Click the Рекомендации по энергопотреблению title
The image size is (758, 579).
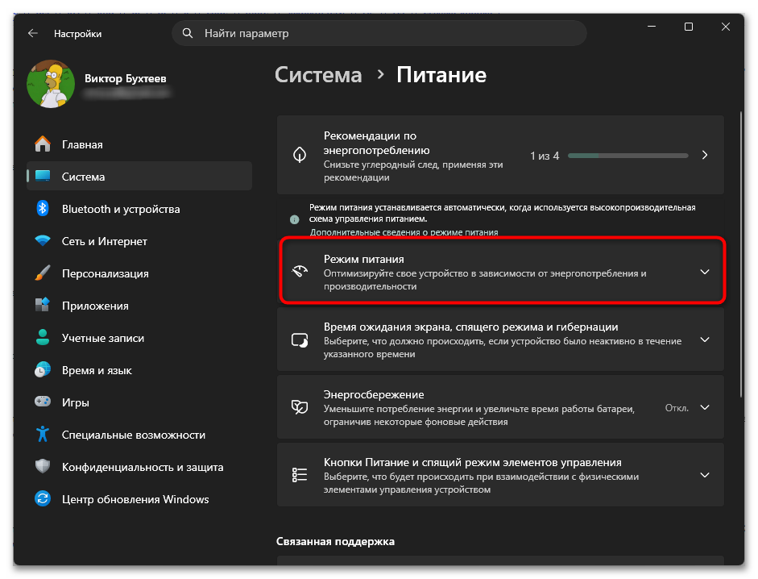click(x=376, y=143)
